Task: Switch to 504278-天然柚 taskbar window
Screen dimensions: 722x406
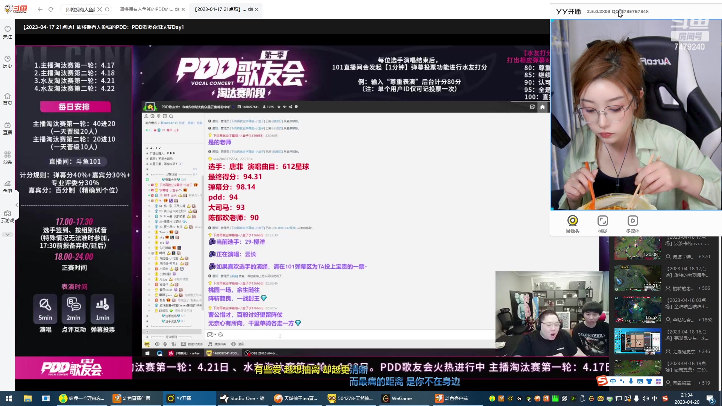Action: [x=351, y=398]
